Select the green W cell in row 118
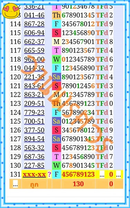 click(56, 59)
